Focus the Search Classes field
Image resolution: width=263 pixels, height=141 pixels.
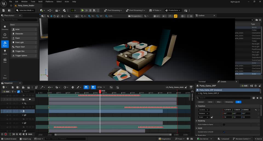[x=19, y=20]
